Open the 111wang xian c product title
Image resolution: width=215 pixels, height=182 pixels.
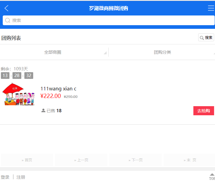click(x=58, y=89)
